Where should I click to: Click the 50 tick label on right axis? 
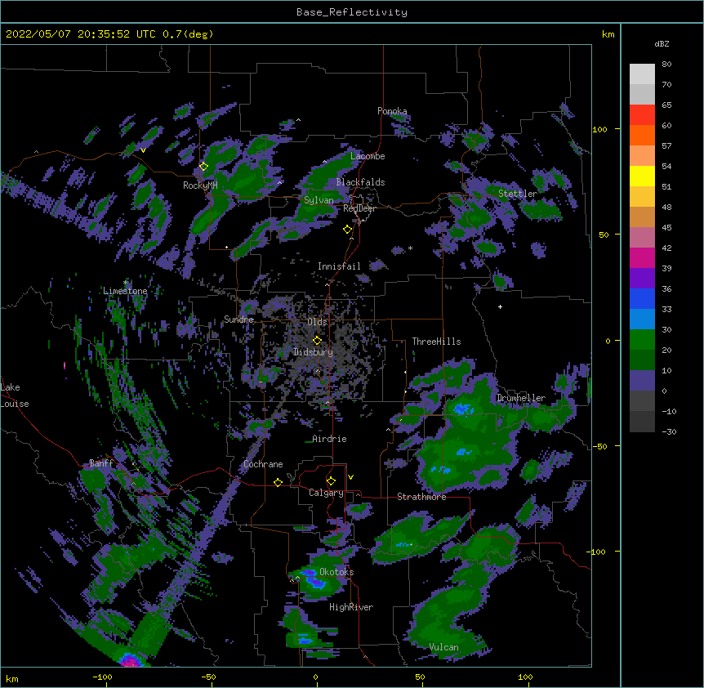point(604,235)
